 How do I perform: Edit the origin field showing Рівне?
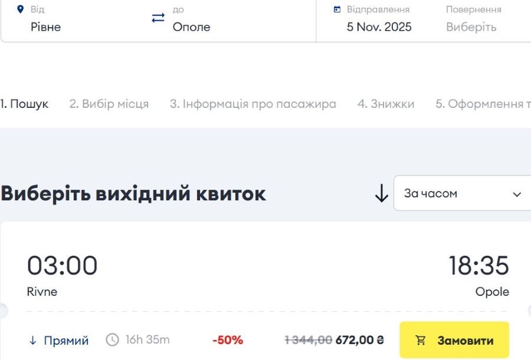(46, 27)
